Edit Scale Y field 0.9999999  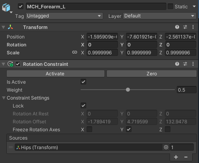pyautogui.click(x=141, y=53)
